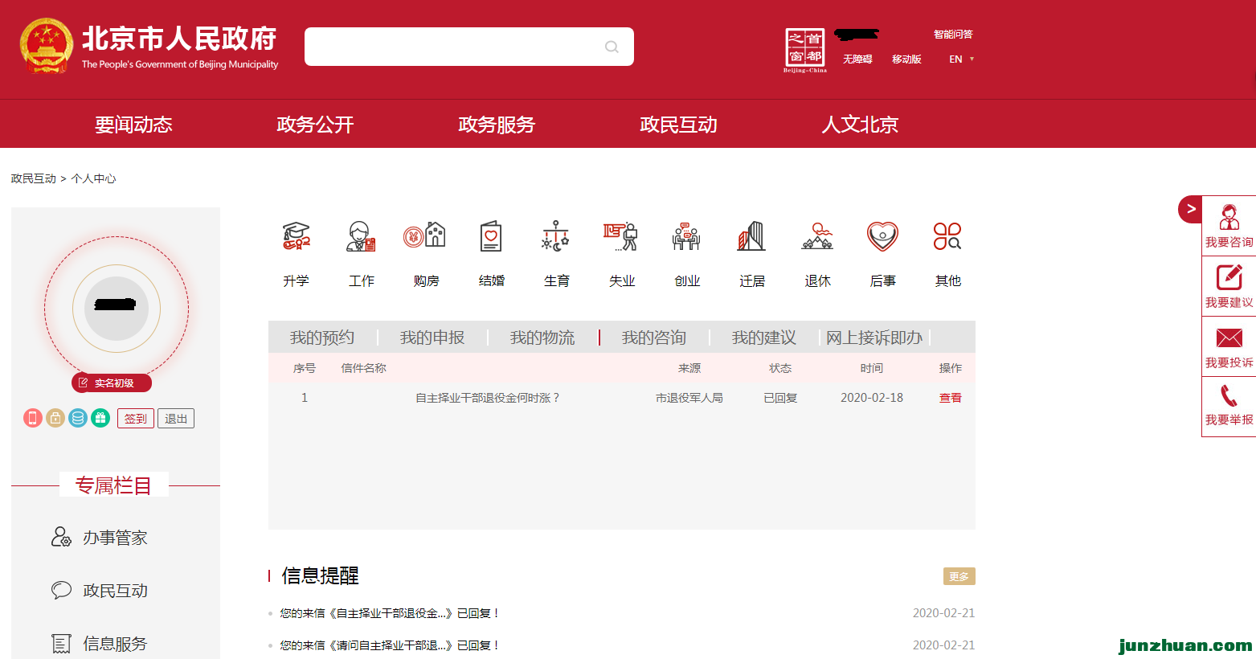Click the 退休 retirement icon
Screen dimensions: 1256x659
(x=817, y=236)
